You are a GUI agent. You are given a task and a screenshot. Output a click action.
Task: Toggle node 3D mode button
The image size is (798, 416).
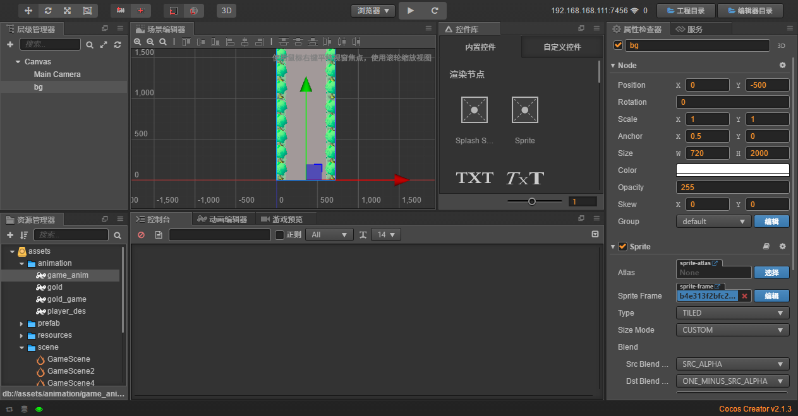(x=781, y=46)
